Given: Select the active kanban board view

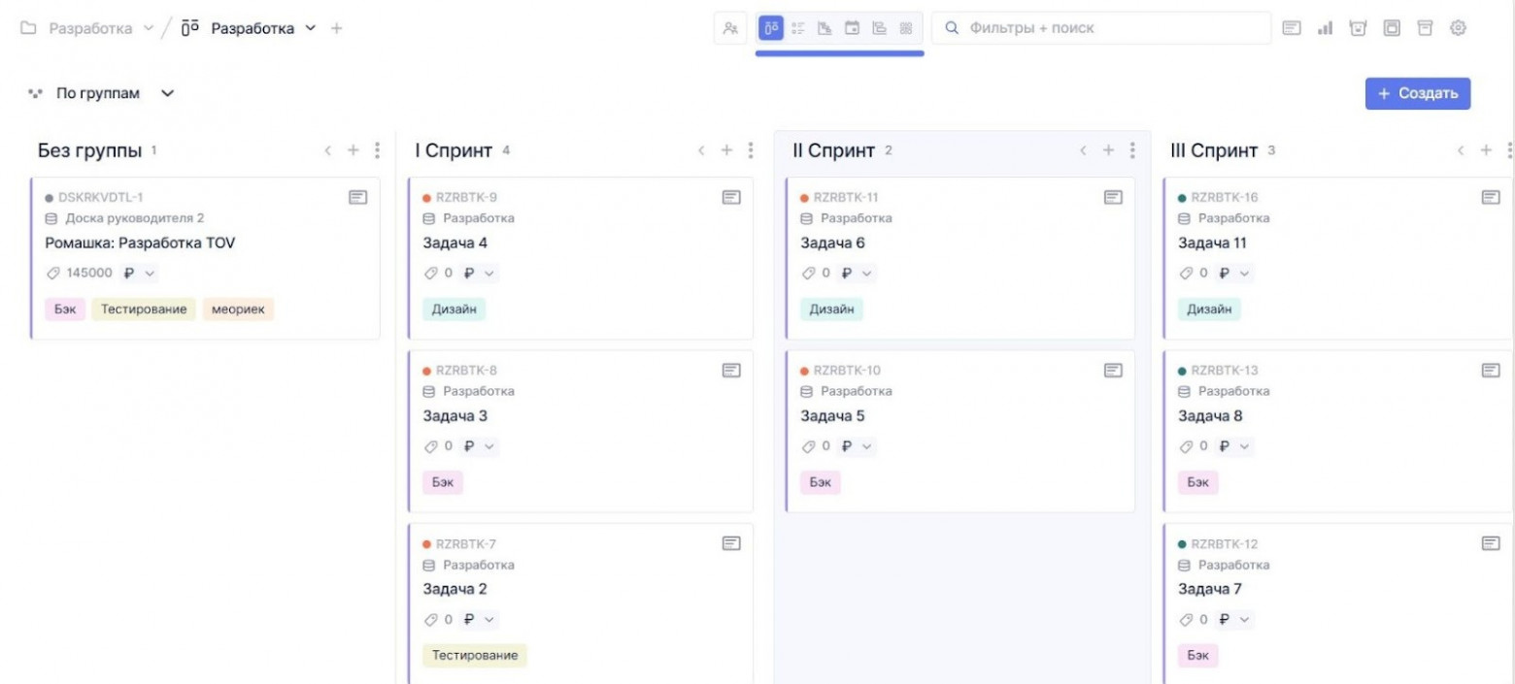Looking at the screenshot, I should coord(772,28).
